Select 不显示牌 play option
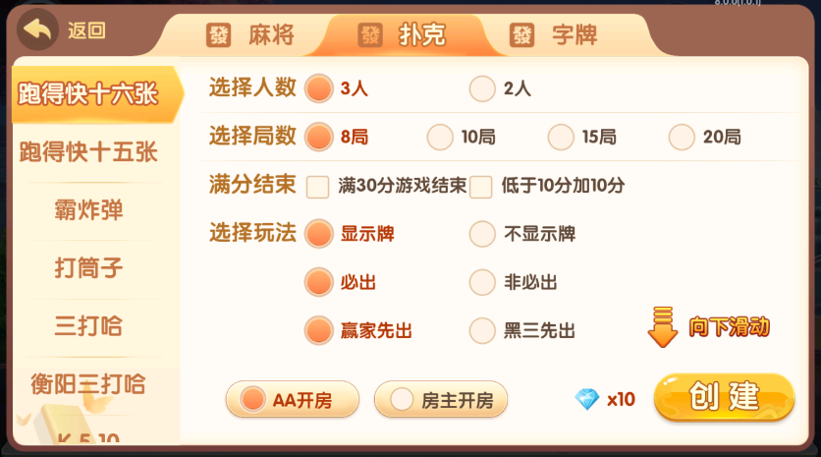This screenshot has height=457, width=821. (482, 234)
